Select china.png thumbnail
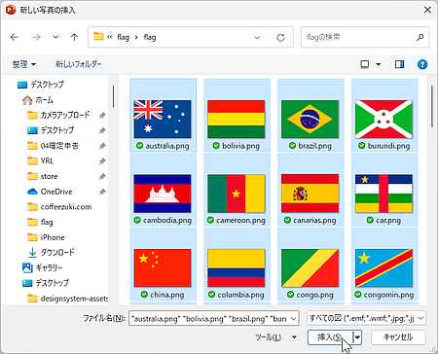Screen dimensions: 438x354 (x=163, y=265)
